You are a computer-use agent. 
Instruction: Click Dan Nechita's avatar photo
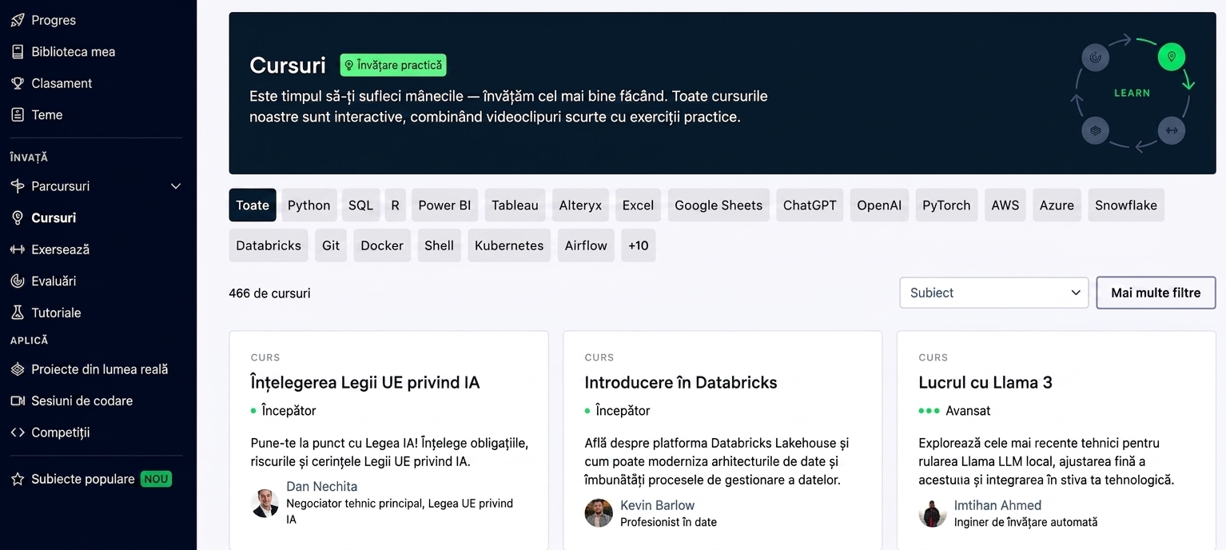click(x=265, y=504)
